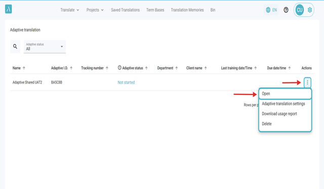
Task: Open the settings gear icon
Action: tap(309, 10)
